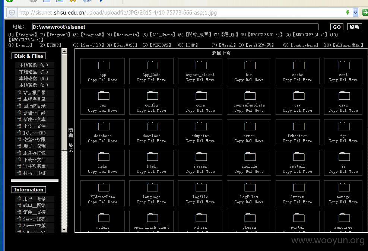Open 服务器打包 menu item

[x=35, y=153]
